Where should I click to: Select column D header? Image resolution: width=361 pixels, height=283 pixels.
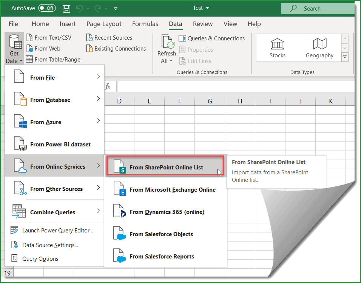(x=119, y=101)
